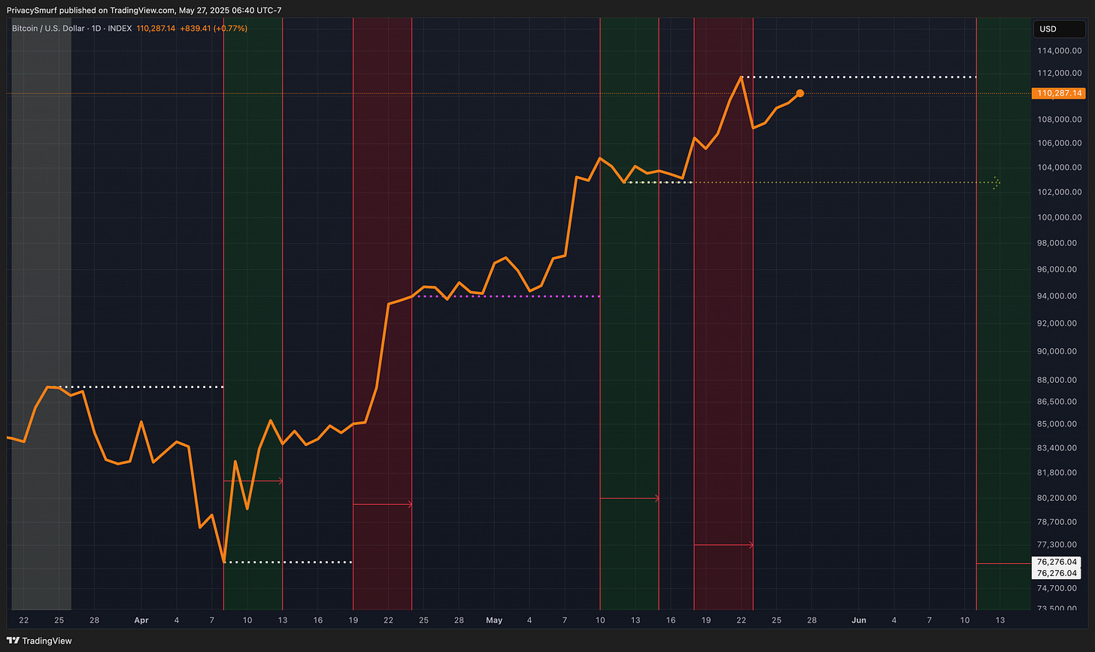Select the orange last-price dot on the line
Image resolution: width=1095 pixels, height=652 pixels.
pos(800,93)
